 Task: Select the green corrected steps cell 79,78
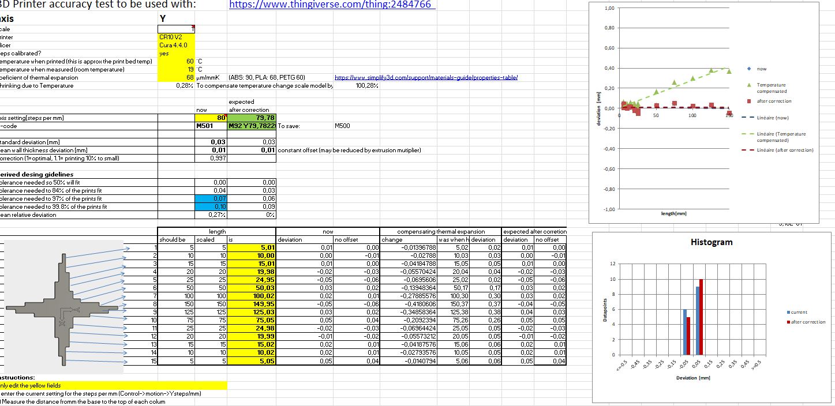(x=253, y=118)
